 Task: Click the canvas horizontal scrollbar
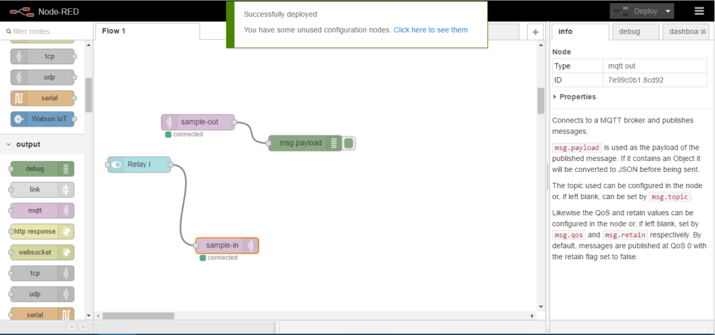point(138,315)
